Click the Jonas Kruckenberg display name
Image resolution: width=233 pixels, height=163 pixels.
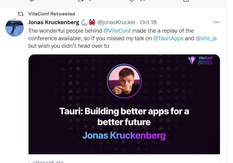tap(53, 22)
